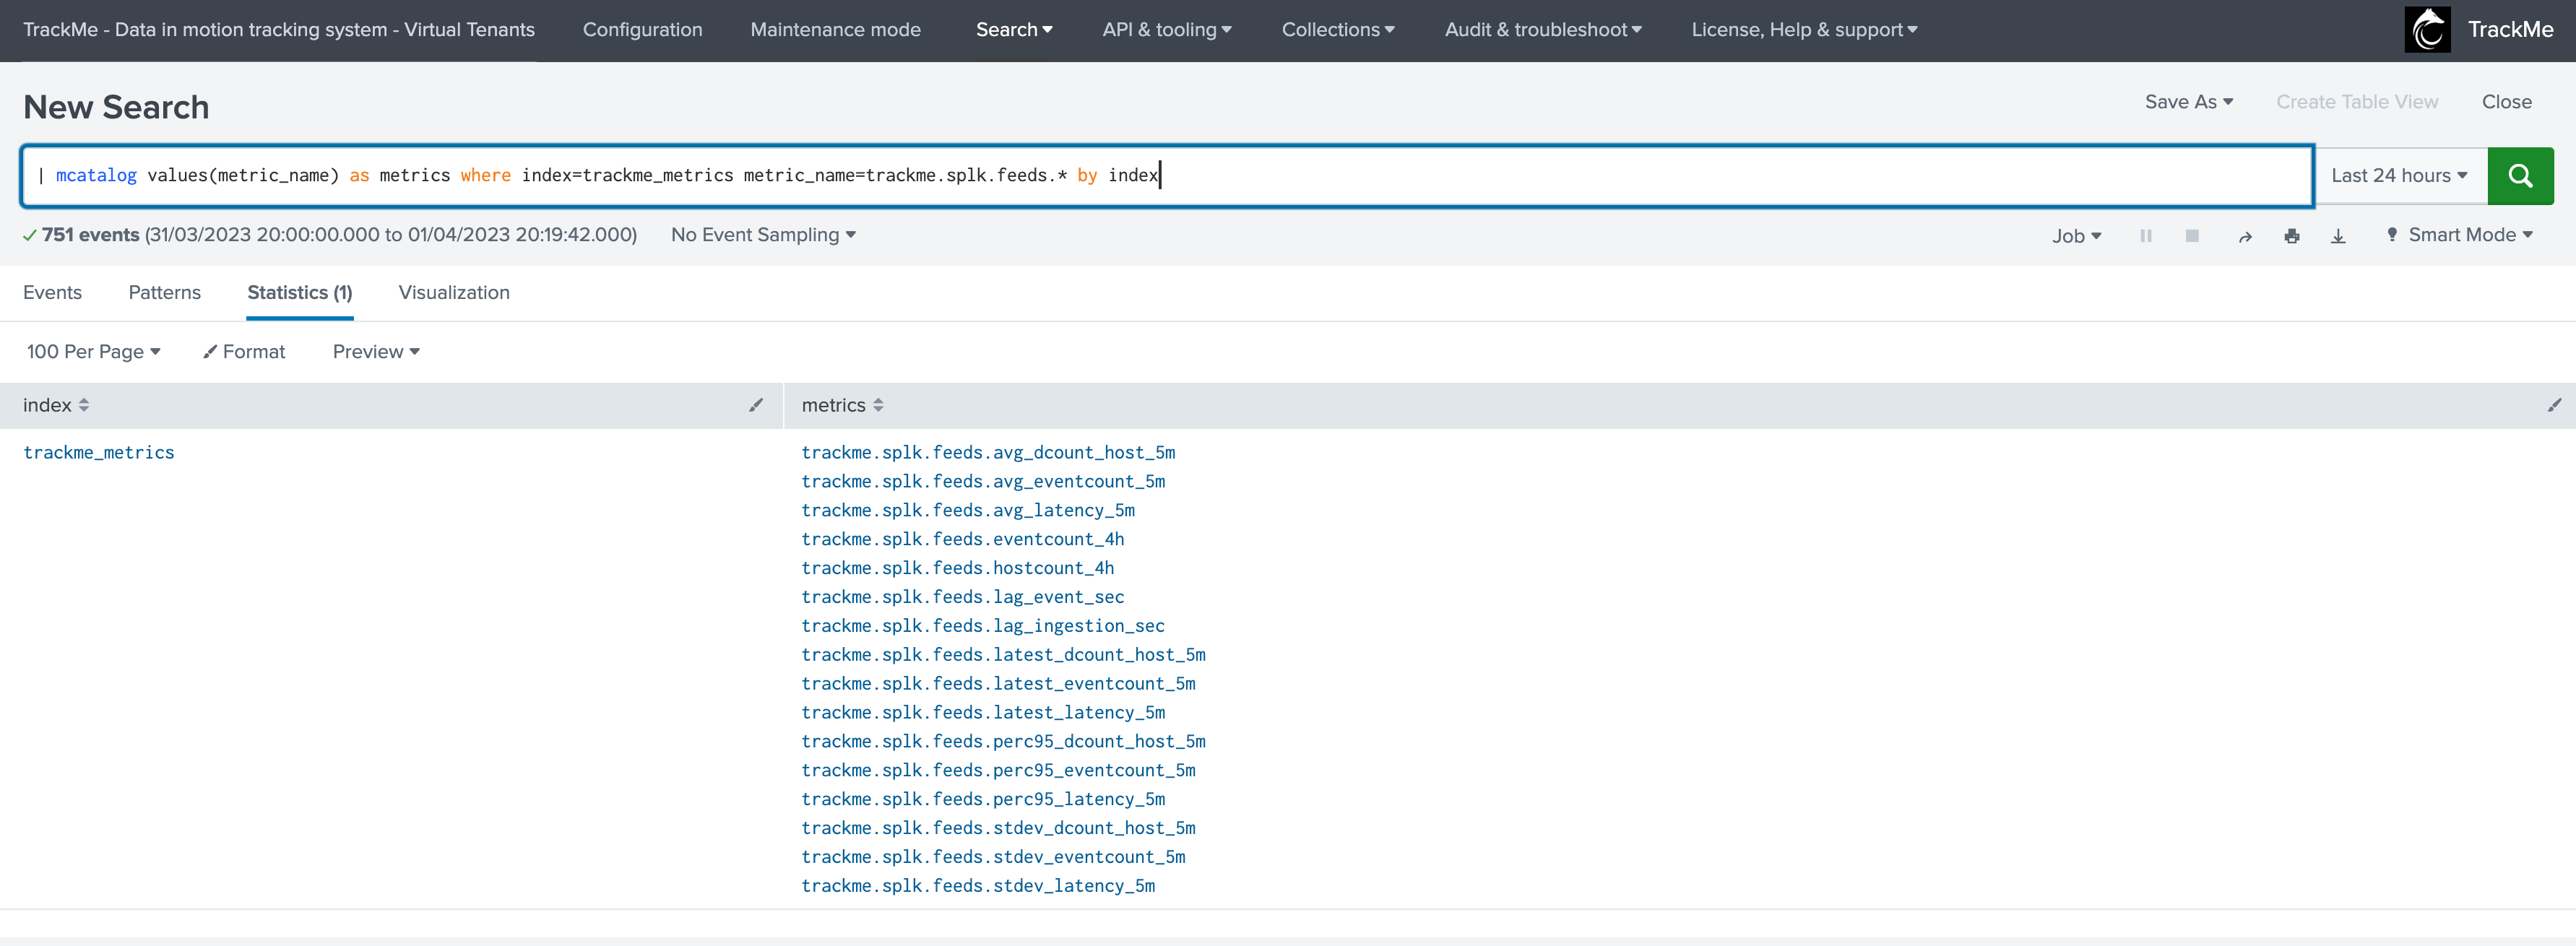This screenshot has height=946, width=2576.
Task: Switch to the Visualization tab
Action: [454, 293]
